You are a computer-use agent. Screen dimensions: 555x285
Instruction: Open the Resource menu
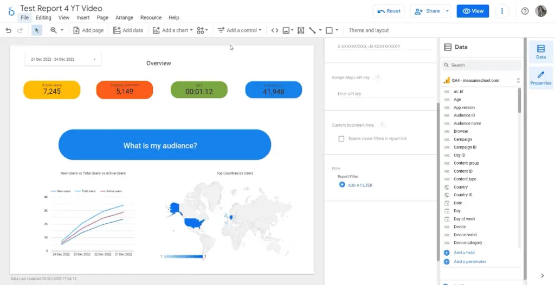pos(151,18)
